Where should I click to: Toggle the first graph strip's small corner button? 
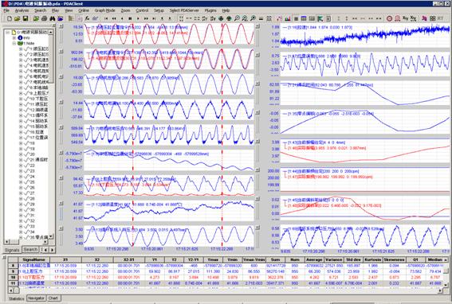pyautogui.click(x=61, y=26)
